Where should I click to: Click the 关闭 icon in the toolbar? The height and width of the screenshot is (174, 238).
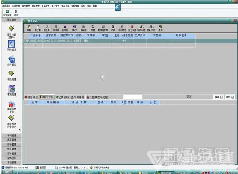click(x=161, y=28)
